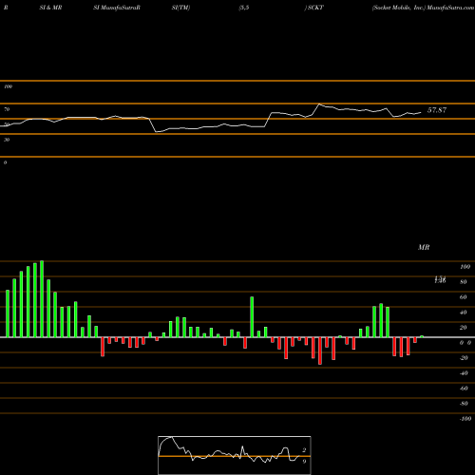Click the -20 label on the MR right axis

(464, 358)
